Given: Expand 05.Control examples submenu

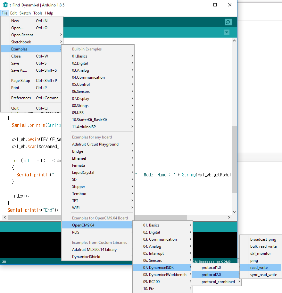Looking at the screenshot, I should point(98,84).
